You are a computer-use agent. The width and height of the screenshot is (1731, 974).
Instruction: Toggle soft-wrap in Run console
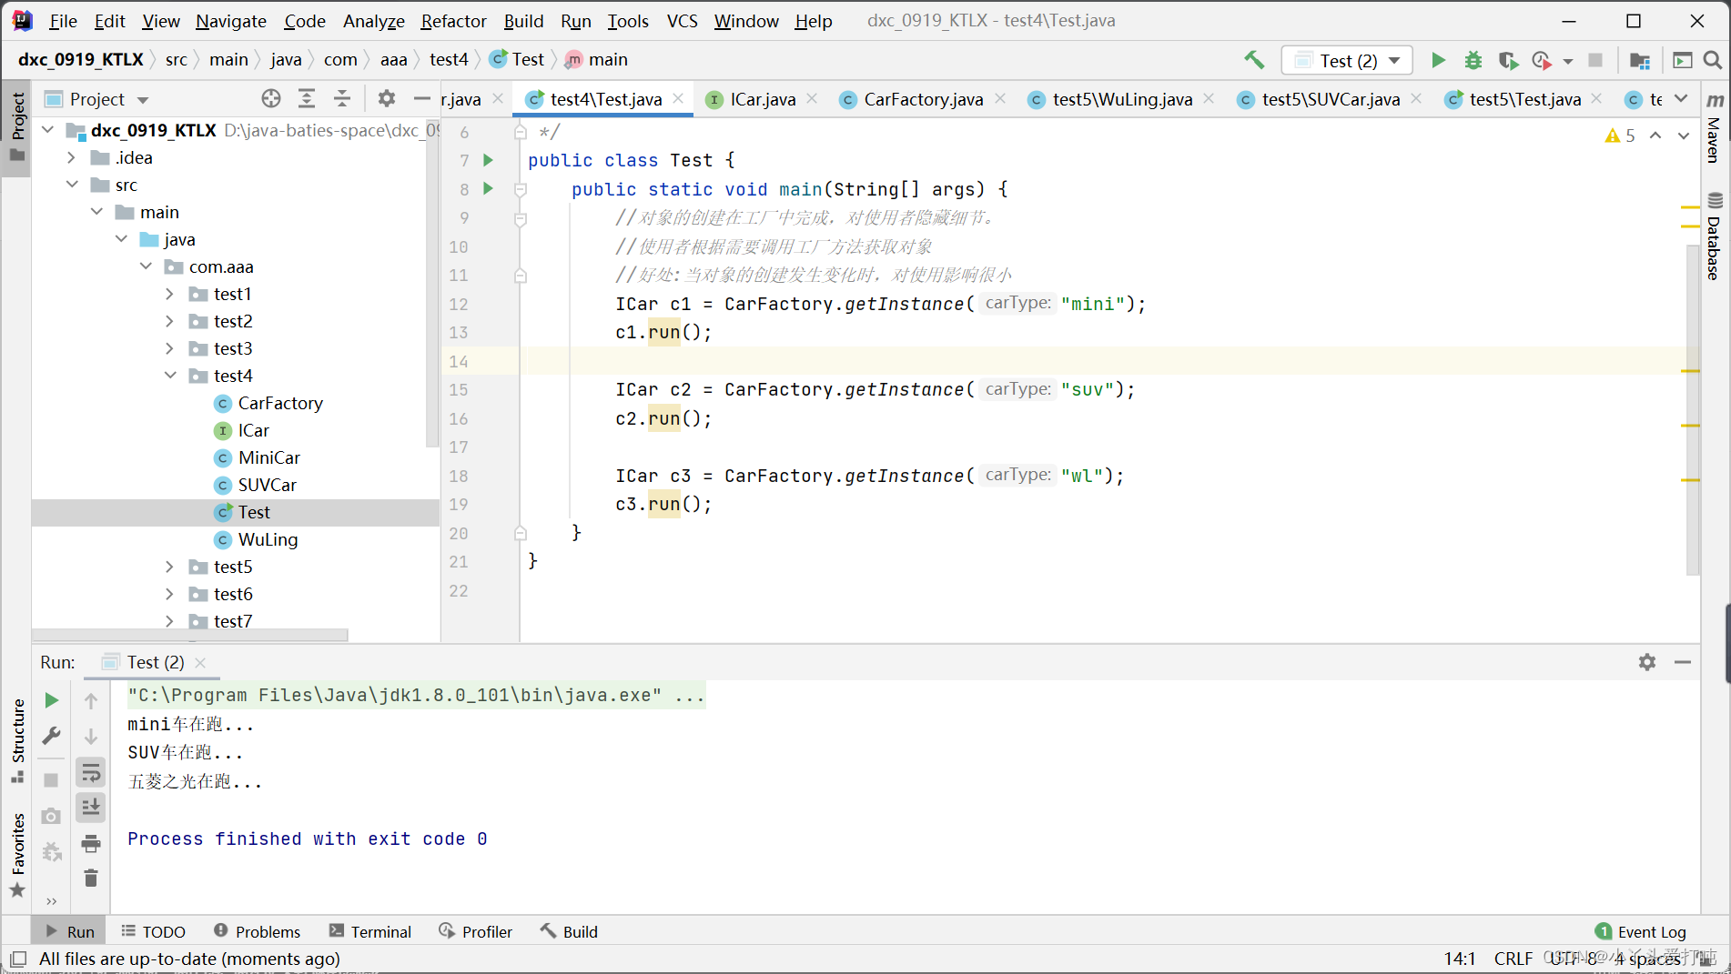pos(91,773)
